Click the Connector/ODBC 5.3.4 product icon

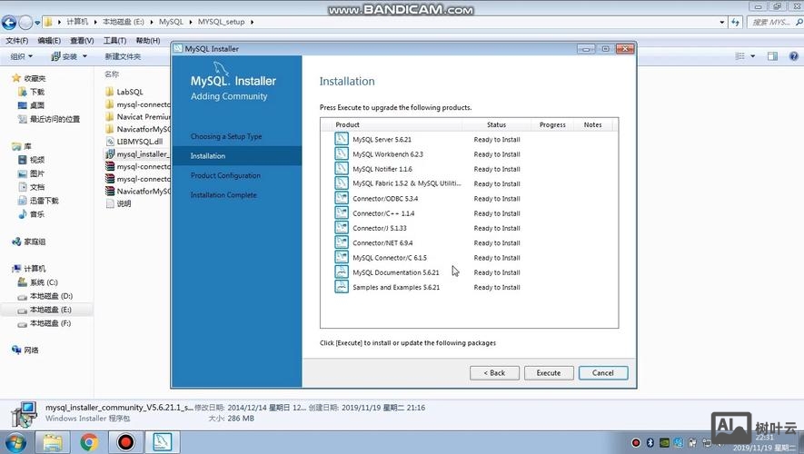[x=341, y=198]
